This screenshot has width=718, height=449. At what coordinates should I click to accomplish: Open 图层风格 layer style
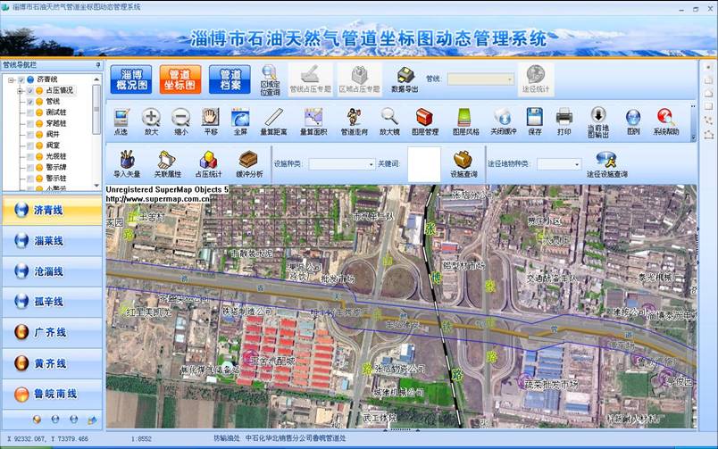click(465, 121)
